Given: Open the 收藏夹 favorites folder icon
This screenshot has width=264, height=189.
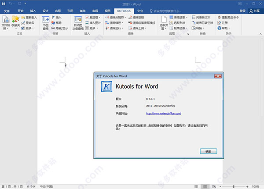Looking at the screenshot, I should pos(16,23).
